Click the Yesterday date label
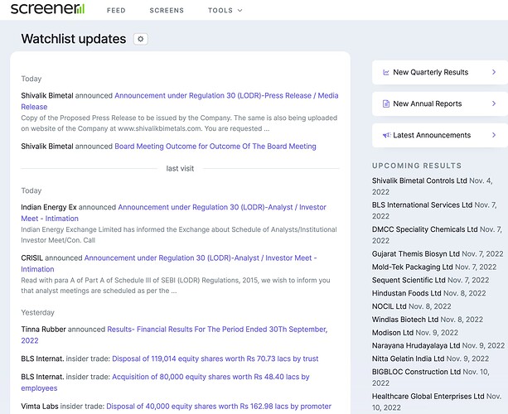 point(37,312)
